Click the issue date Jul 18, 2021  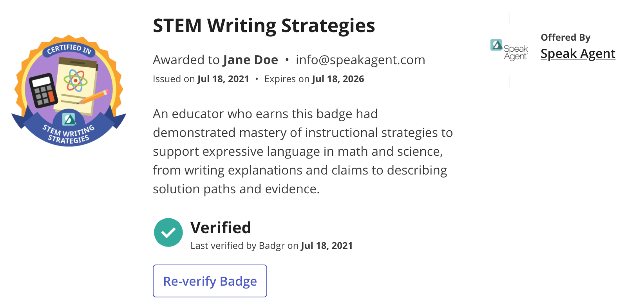tap(223, 79)
